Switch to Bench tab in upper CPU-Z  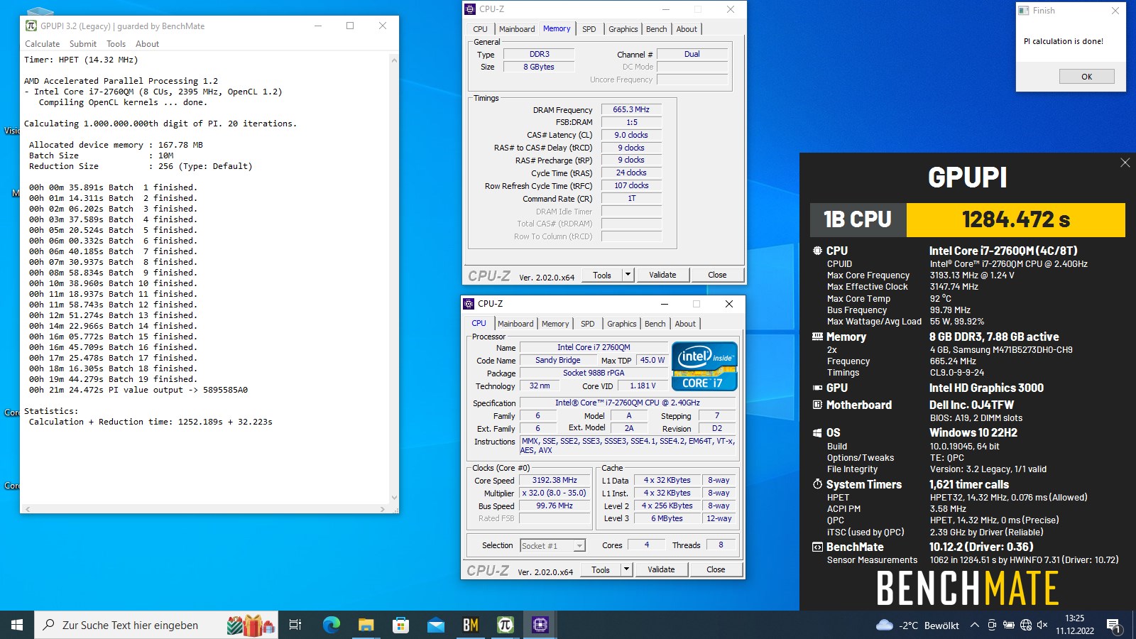657,29
